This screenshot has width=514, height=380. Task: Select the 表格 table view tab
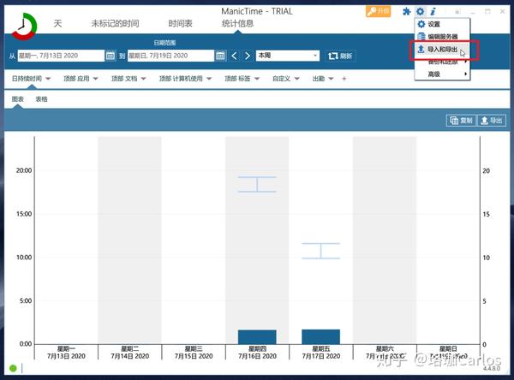(x=42, y=99)
